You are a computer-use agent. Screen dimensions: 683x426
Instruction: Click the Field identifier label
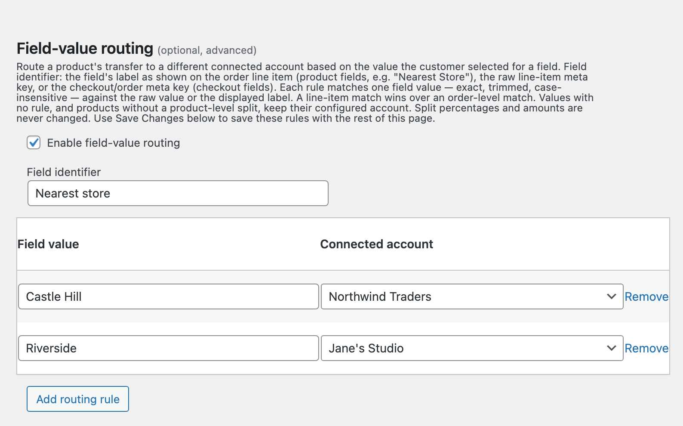(x=64, y=172)
